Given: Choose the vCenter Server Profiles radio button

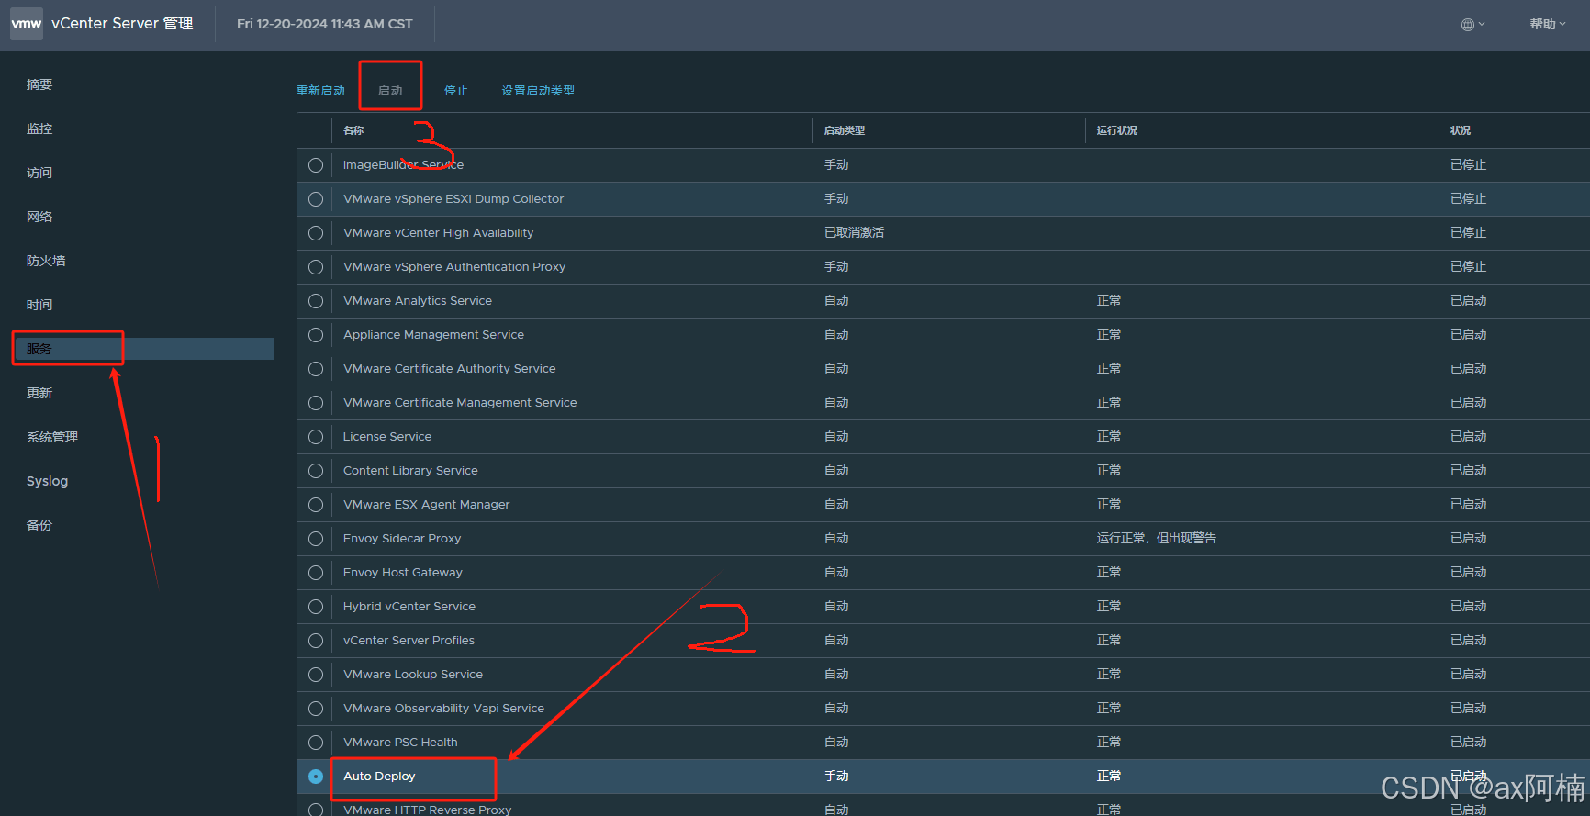Looking at the screenshot, I should [x=316, y=641].
